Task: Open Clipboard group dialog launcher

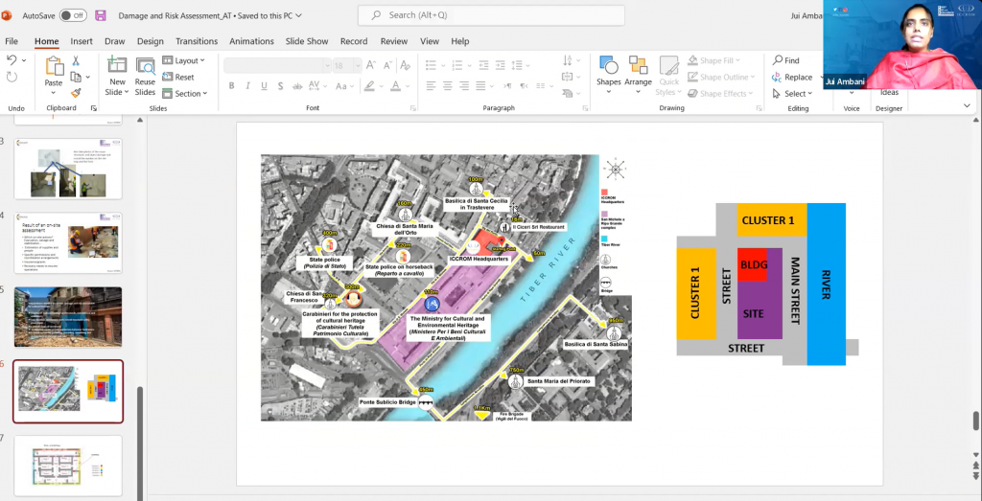Action: coord(93,108)
